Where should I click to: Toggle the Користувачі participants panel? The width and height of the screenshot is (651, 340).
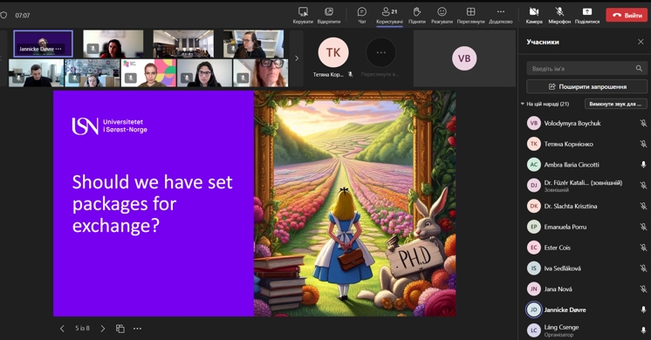tap(389, 15)
